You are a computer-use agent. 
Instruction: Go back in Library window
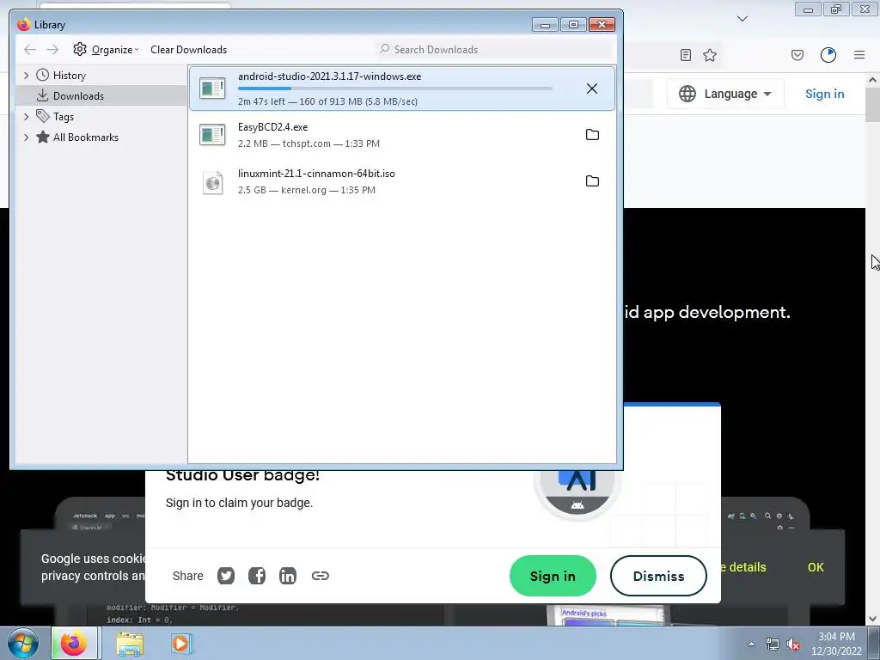click(x=30, y=49)
